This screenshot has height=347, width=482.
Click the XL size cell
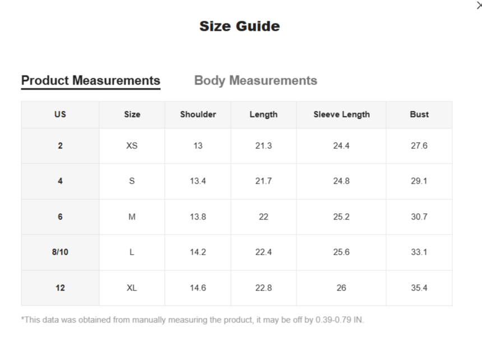(132, 288)
